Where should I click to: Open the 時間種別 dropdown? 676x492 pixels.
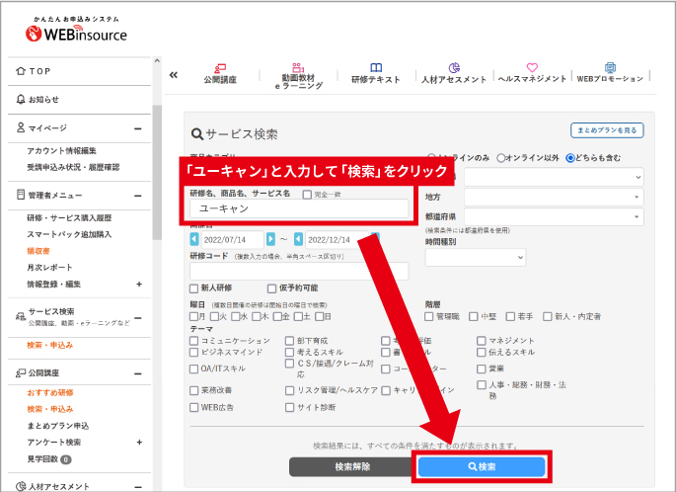point(475,257)
